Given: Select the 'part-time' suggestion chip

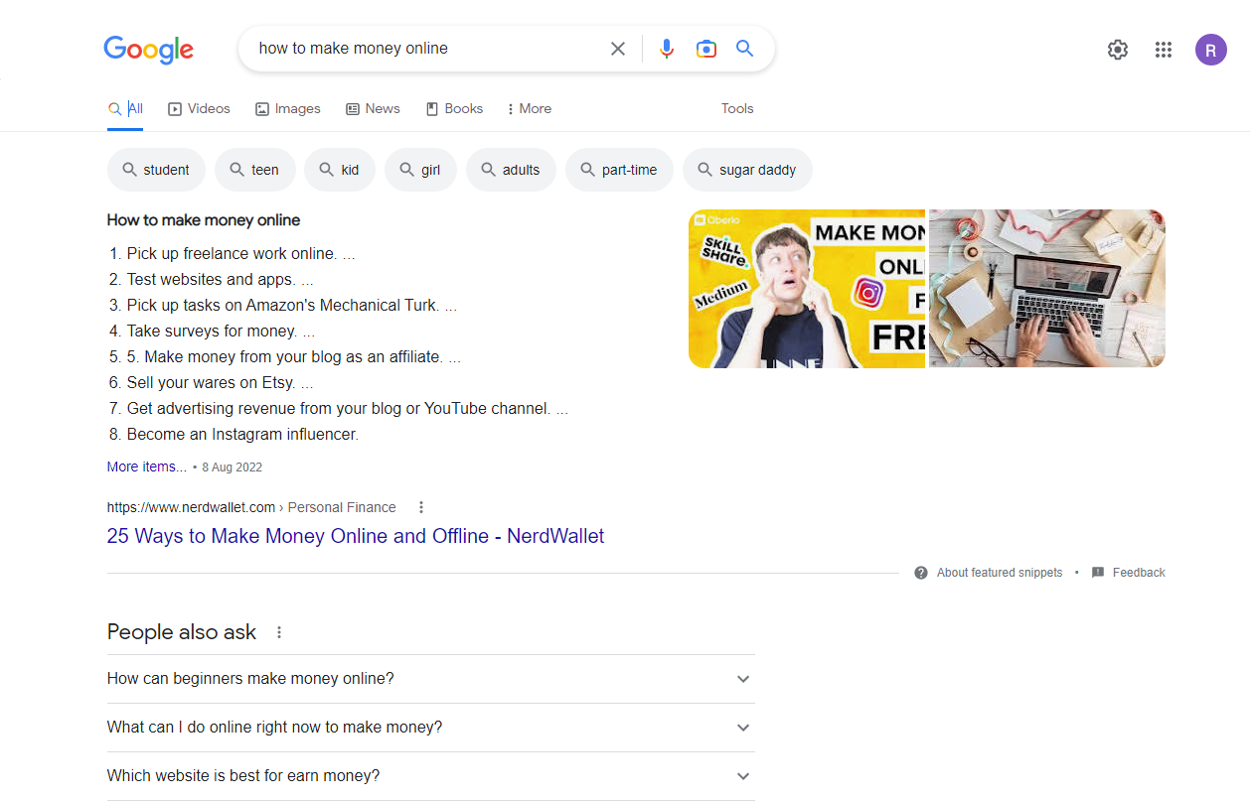Looking at the screenshot, I should 619,170.
